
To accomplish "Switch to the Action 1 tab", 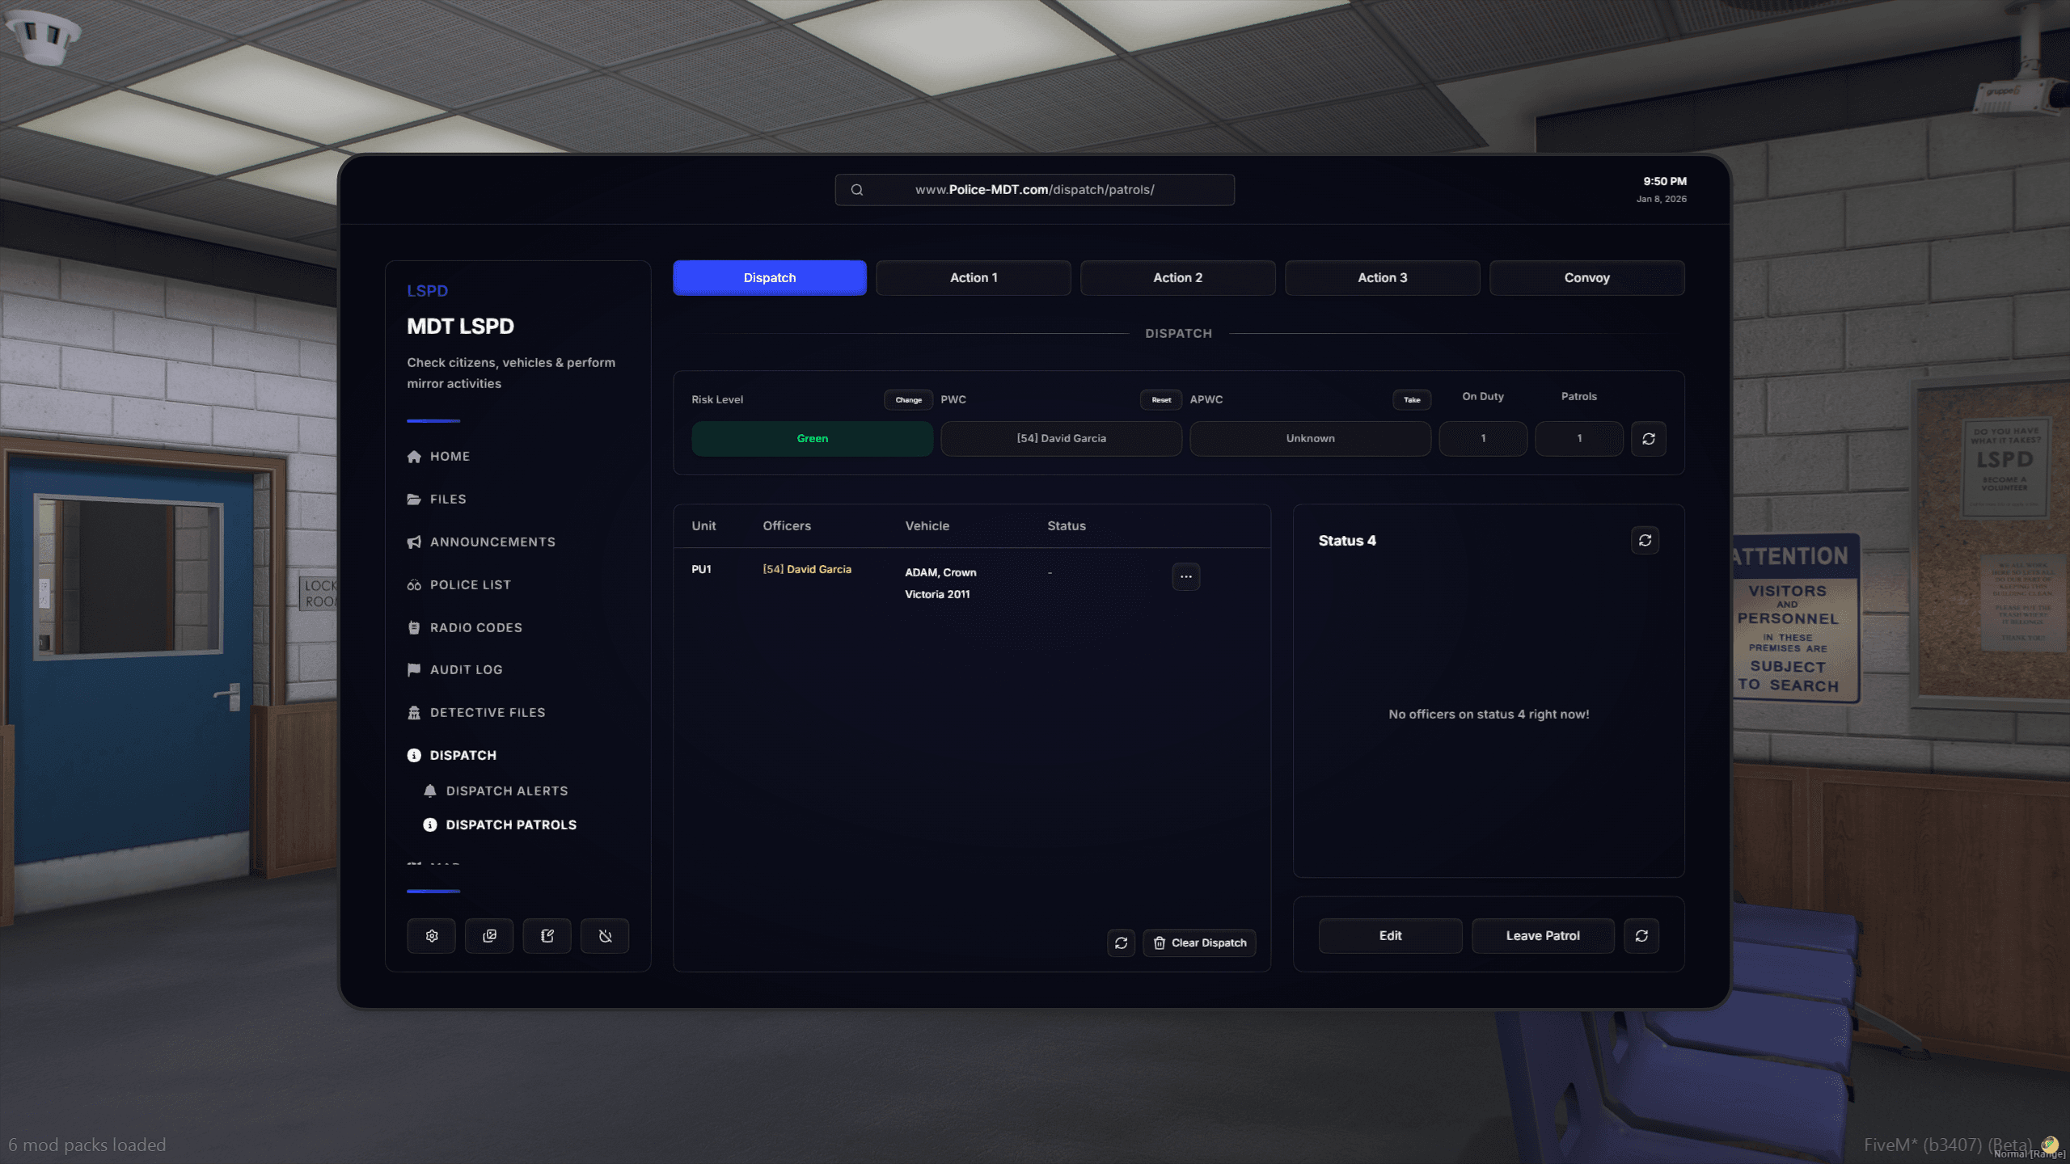I will [974, 277].
